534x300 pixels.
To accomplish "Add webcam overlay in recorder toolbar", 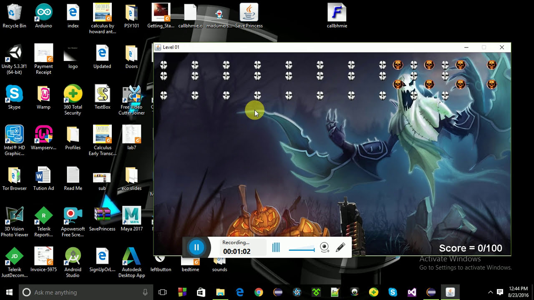I will [325, 247].
